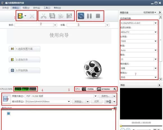
Task: Open the 编辑(E) menu
Action: click(16, 8)
